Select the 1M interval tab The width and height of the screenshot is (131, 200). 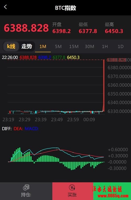click(43, 46)
